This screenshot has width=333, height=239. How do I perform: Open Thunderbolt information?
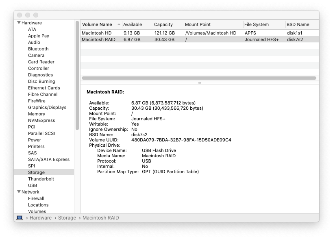point(41,179)
